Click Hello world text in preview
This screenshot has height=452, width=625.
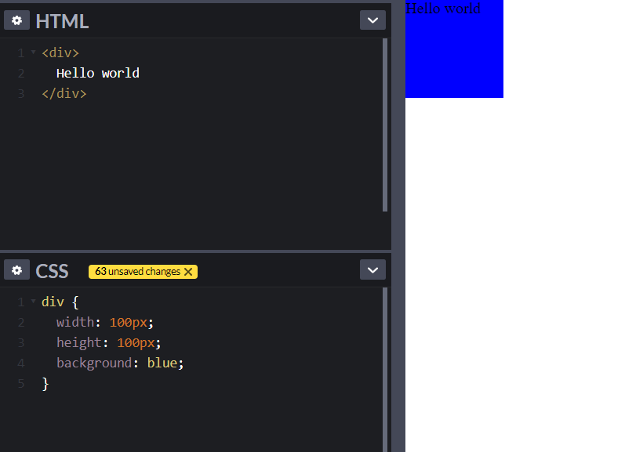click(443, 9)
